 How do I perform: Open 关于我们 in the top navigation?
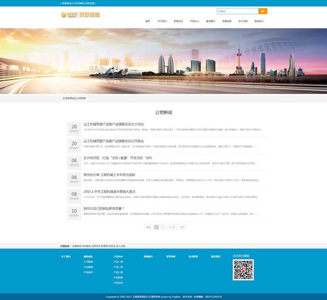pyautogui.click(x=162, y=21)
